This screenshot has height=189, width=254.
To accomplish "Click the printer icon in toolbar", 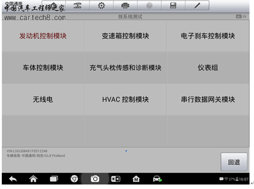I will [125, 6].
